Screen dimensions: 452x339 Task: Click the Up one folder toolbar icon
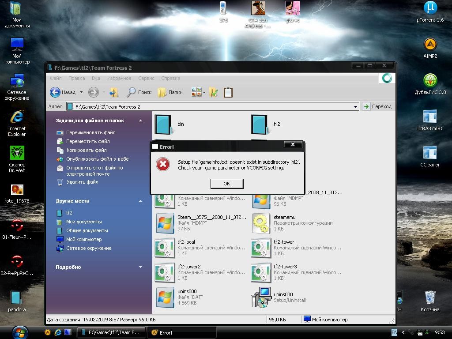click(x=114, y=92)
